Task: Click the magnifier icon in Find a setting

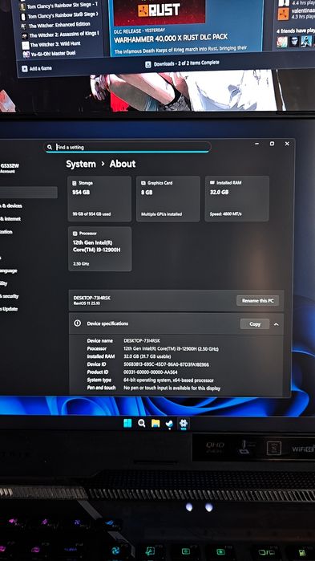Action: click(x=49, y=147)
